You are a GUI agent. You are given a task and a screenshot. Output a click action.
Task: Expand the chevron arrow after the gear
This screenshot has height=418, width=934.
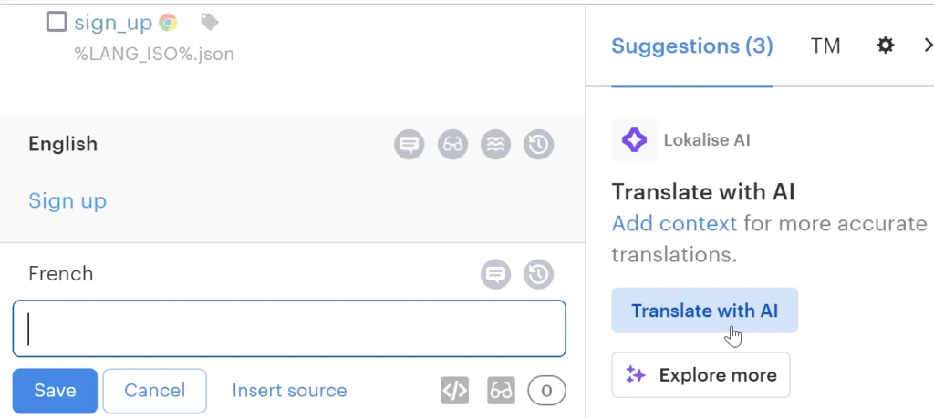coord(928,46)
